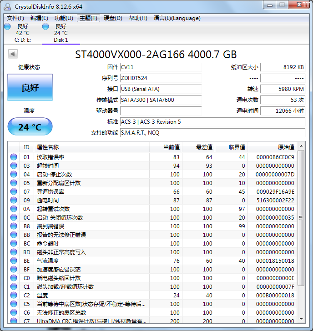Screen dimensions: 313x331
Task: Click the 支持的功能 field S.M.A.R.T., NCQ
Action: 212,133
